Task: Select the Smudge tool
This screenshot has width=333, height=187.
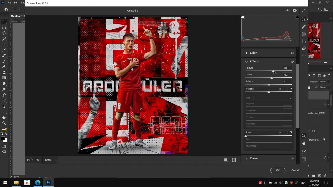Action: coord(4,84)
